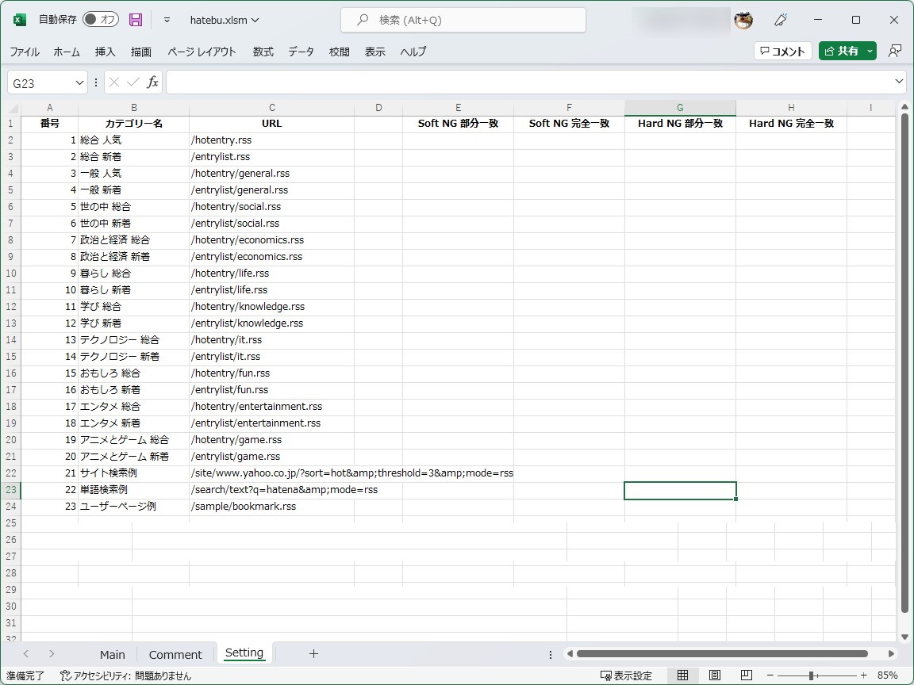Switch to Page Break Preview icon
Image resolution: width=914 pixels, height=685 pixels.
[746, 675]
